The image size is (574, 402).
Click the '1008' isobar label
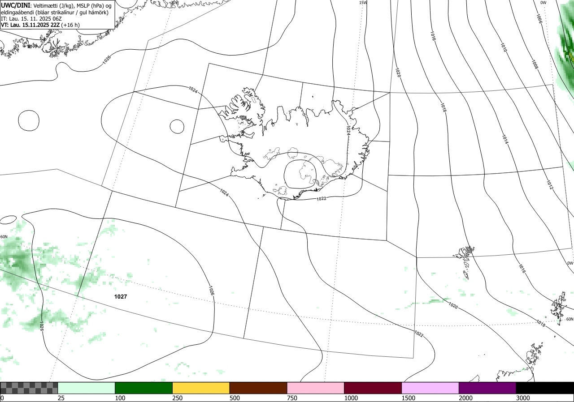click(535, 64)
